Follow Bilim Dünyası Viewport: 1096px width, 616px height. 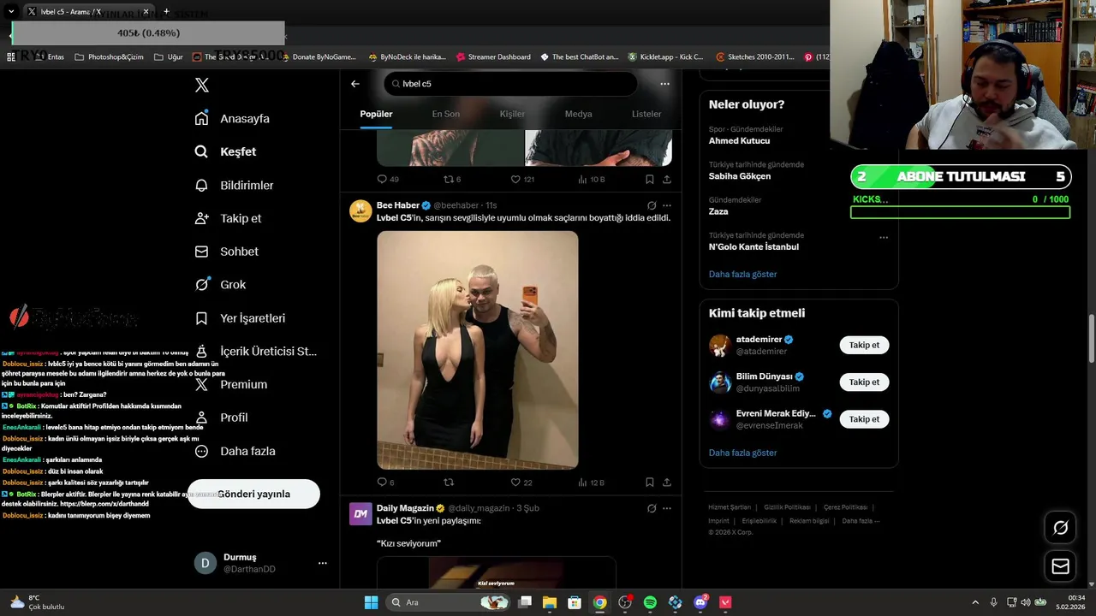[x=864, y=382]
